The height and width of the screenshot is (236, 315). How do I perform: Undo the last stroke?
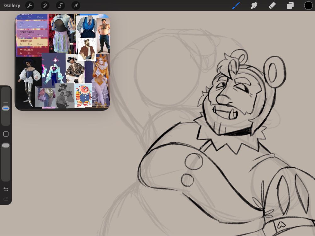coord(6,189)
